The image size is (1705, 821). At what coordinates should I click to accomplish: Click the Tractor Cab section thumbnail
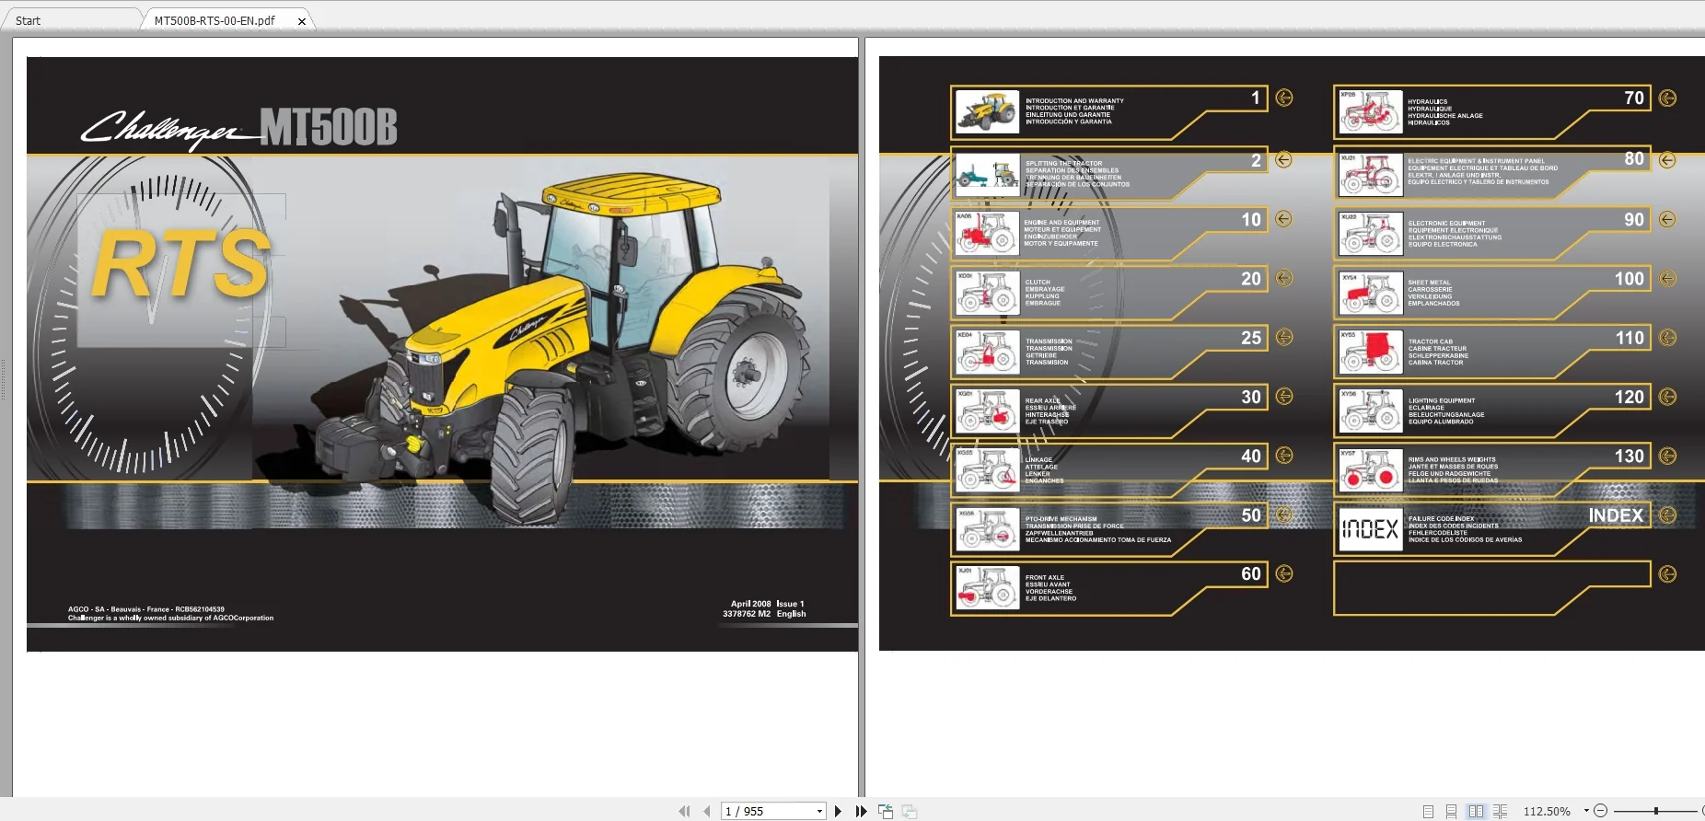pyautogui.click(x=1370, y=352)
